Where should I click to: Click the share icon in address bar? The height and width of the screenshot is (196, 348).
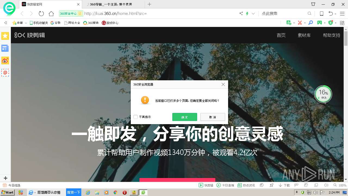(x=241, y=13)
